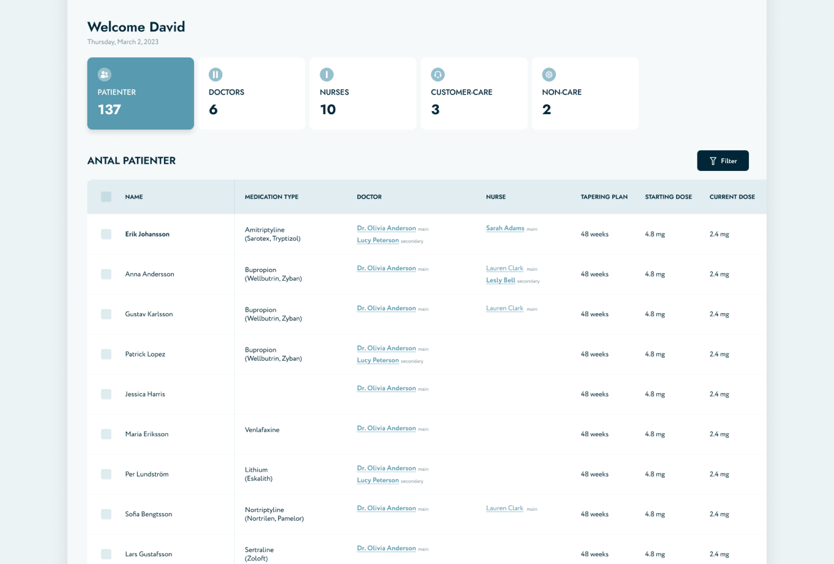This screenshot has height=564, width=834.
Task: Click the ANTAL PATIENTER section heading
Action: (x=131, y=161)
